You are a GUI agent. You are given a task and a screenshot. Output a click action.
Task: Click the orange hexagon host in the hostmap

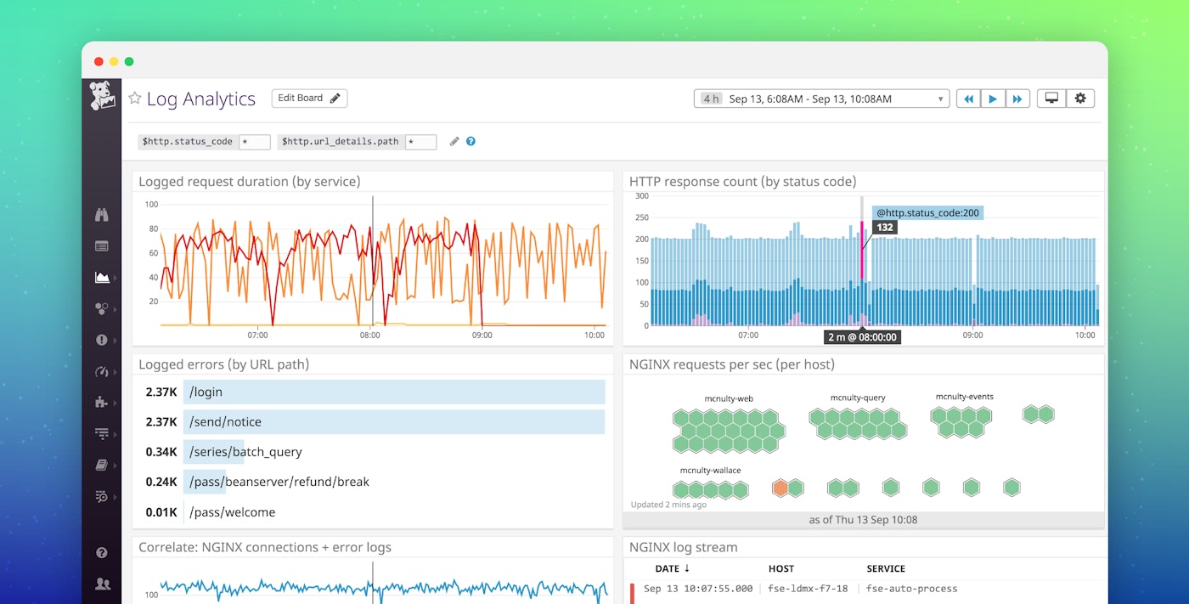780,488
